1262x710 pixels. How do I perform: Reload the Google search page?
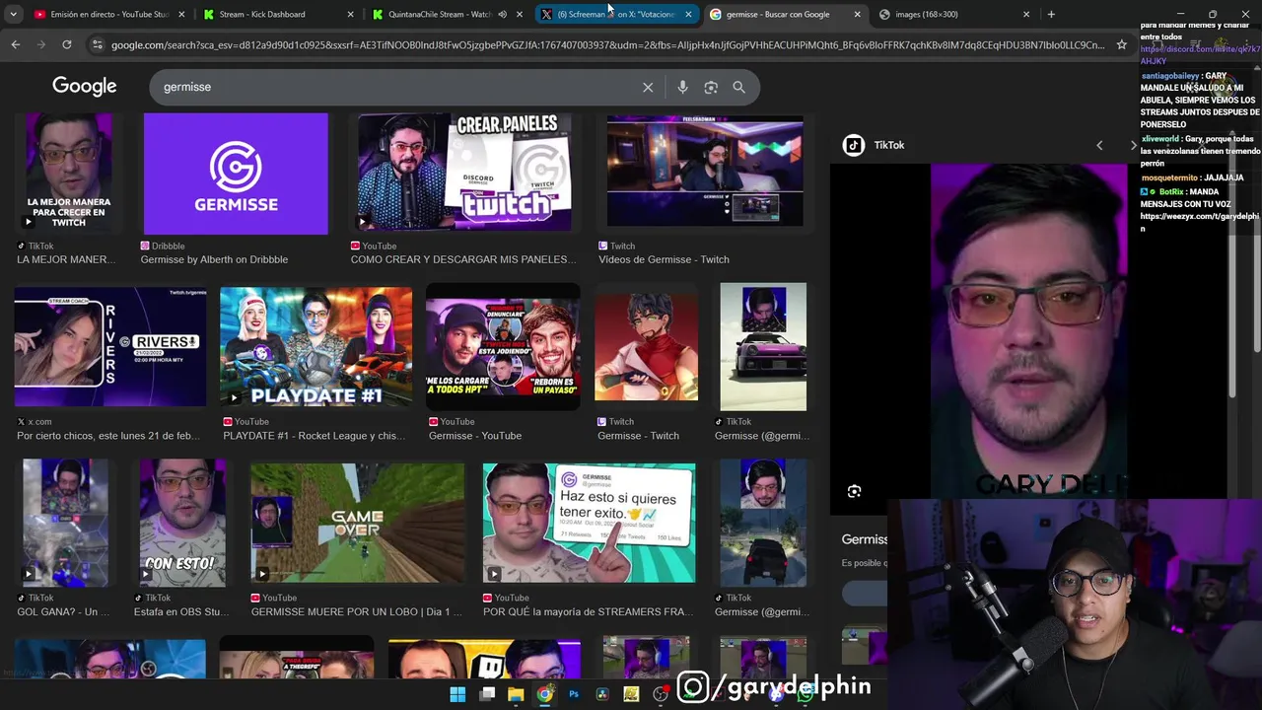tap(66, 44)
